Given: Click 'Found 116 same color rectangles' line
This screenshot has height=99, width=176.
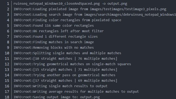Looking at the screenshot, I should click(x=54, y=26).
